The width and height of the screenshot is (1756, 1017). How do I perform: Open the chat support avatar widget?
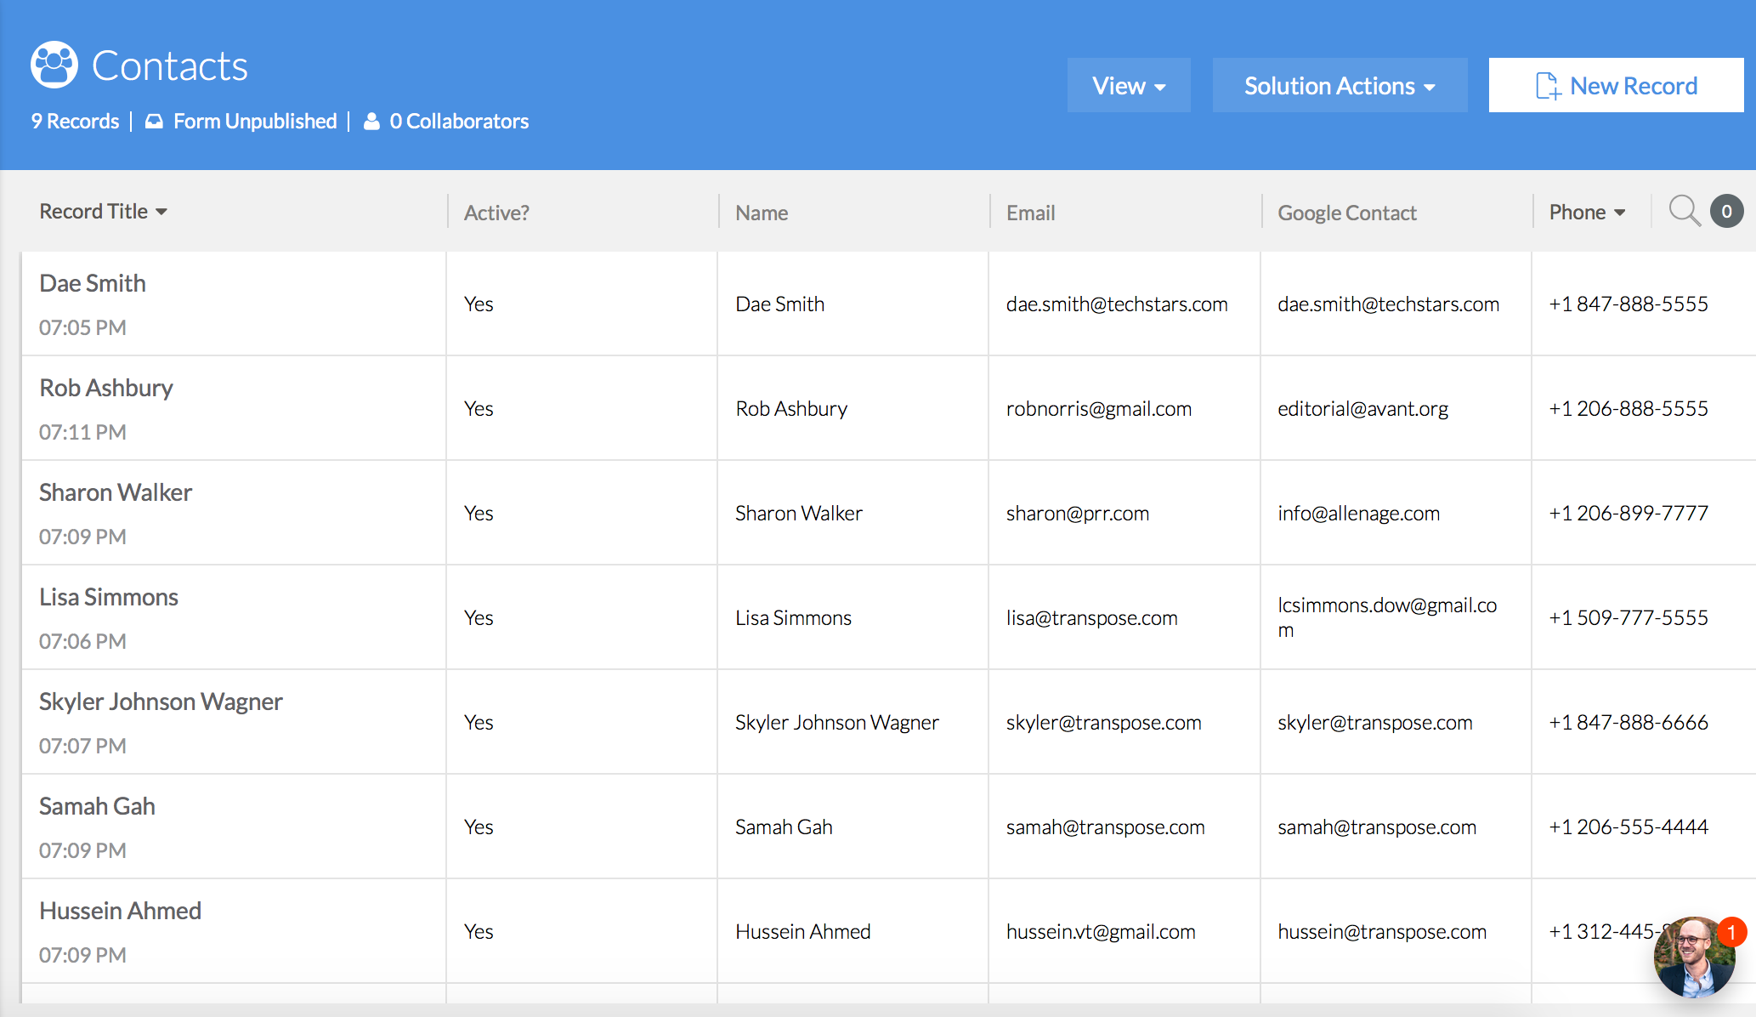coord(1694,957)
